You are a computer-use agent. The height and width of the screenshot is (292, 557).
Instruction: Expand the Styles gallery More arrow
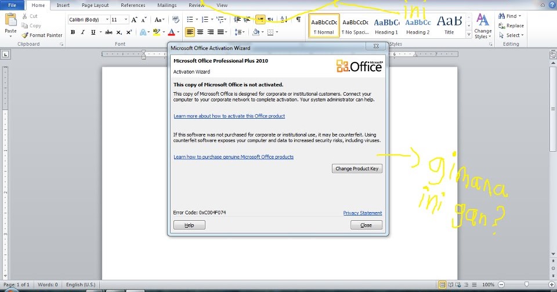coord(469,34)
